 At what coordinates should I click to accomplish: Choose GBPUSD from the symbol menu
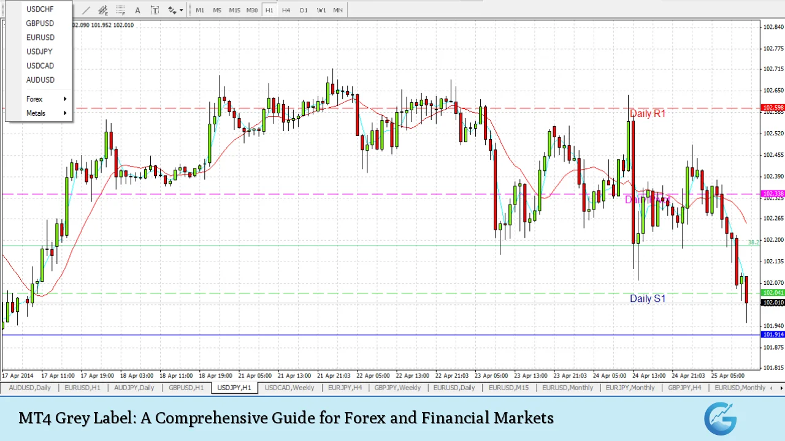pyautogui.click(x=39, y=23)
